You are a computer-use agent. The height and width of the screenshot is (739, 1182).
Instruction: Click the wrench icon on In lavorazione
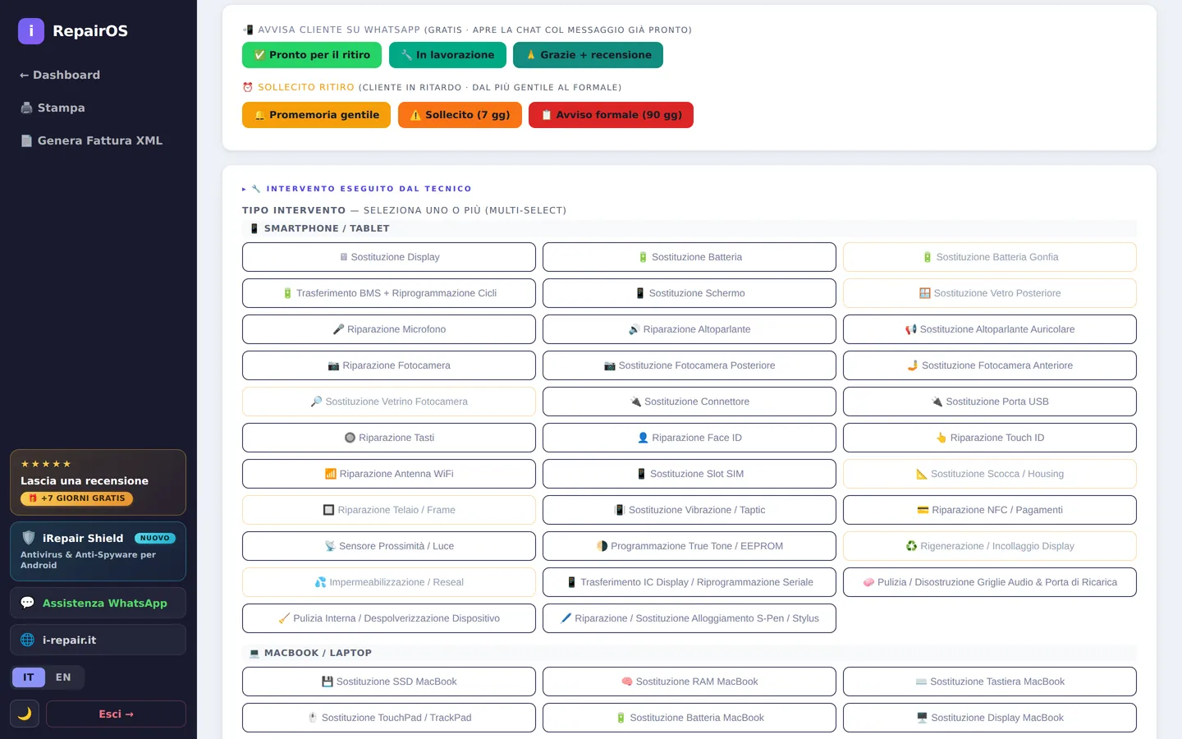tap(406, 55)
